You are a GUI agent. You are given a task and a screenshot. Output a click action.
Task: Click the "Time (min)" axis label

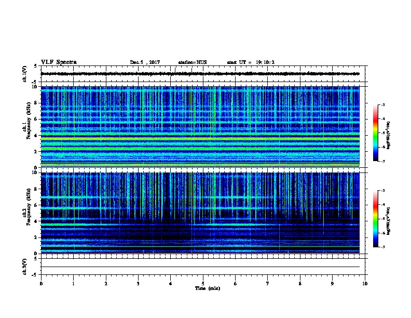[x=208, y=288]
